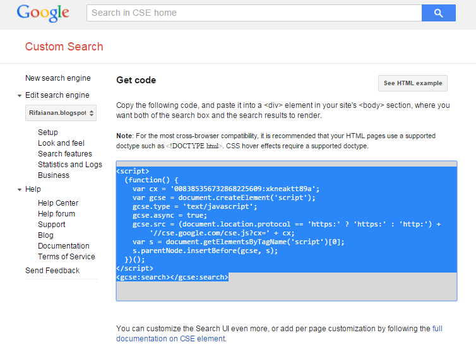View Statistics and Logs

point(70,165)
